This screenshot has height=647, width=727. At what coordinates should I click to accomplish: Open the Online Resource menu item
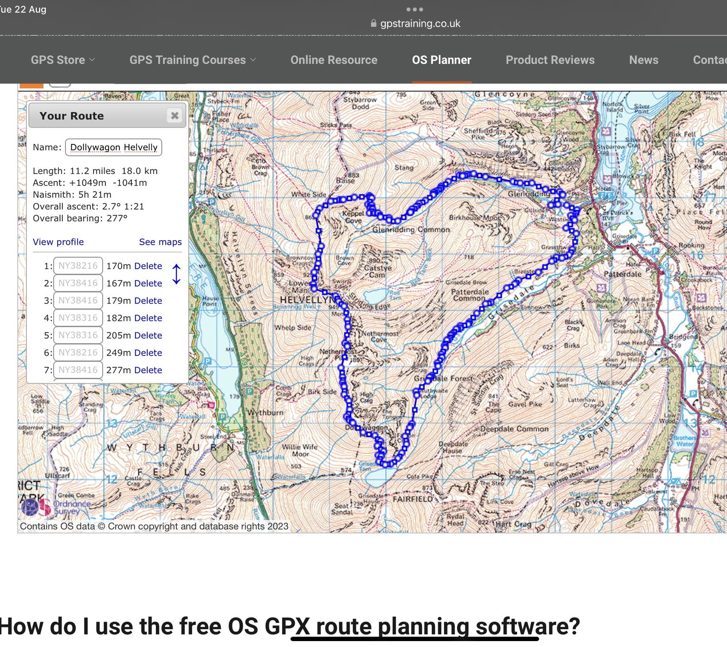[x=334, y=60]
